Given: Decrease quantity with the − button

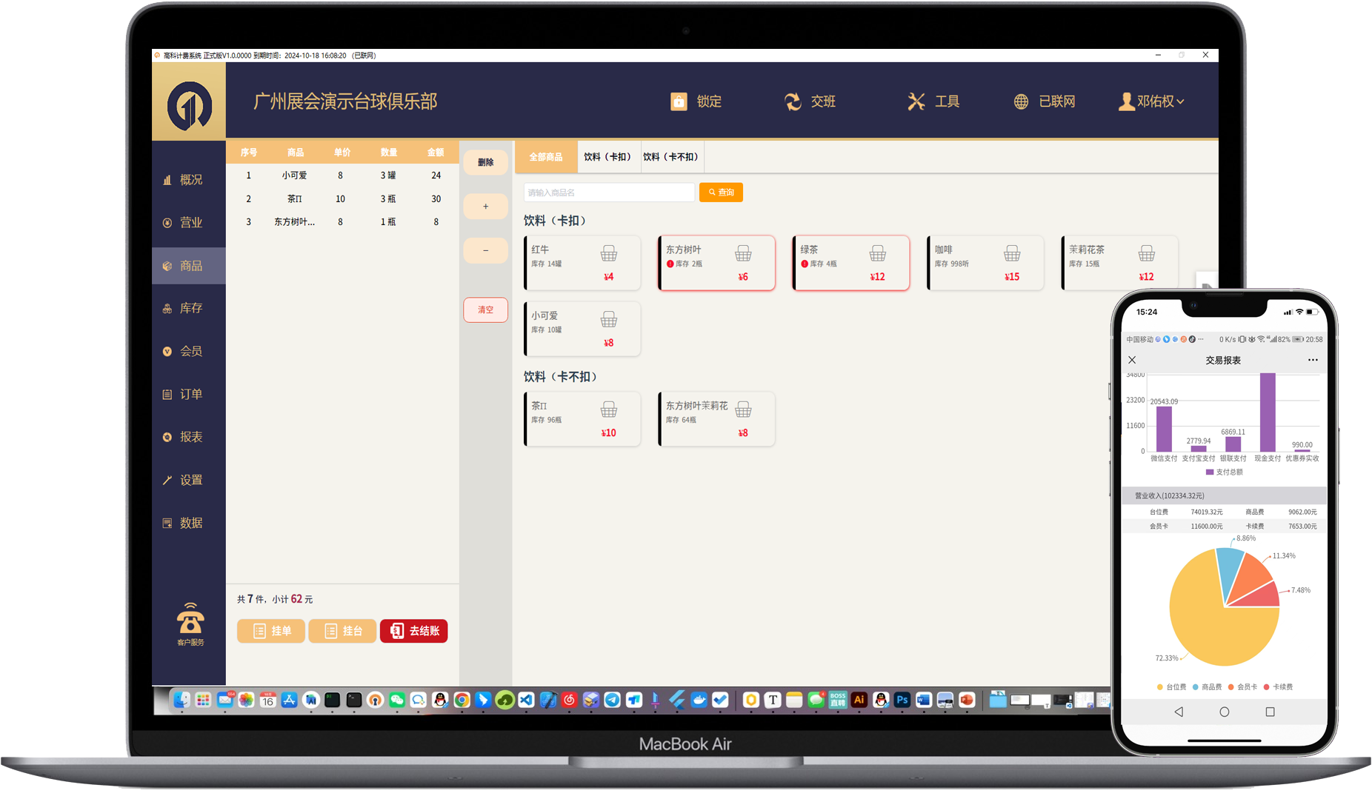Looking at the screenshot, I should (486, 250).
